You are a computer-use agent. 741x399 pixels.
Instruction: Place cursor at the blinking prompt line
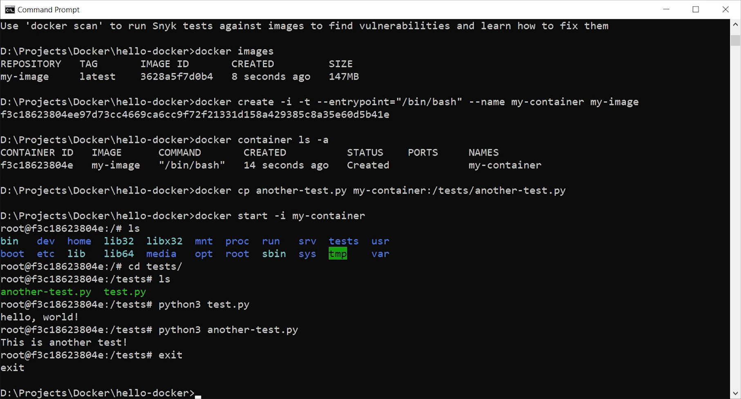pyautogui.click(x=199, y=393)
